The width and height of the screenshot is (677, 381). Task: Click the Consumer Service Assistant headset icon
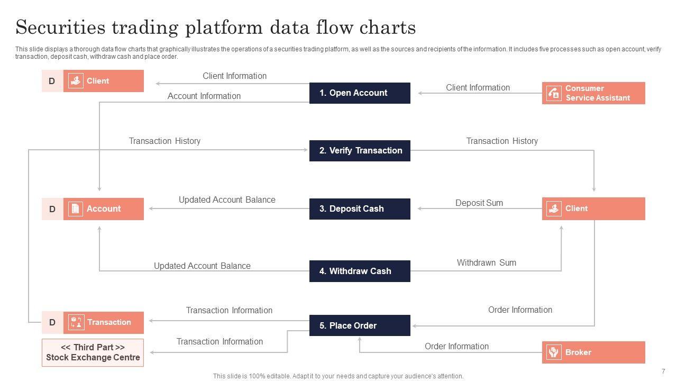pyautogui.click(x=554, y=93)
